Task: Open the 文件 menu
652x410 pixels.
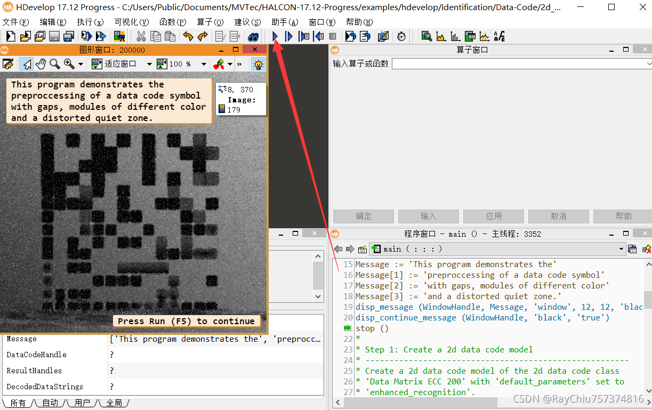Action: 16,22
